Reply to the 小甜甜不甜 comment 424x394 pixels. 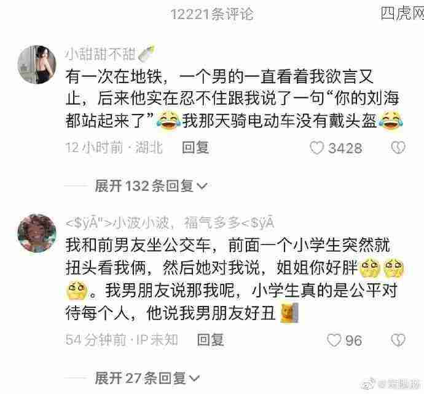(x=195, y=148)
